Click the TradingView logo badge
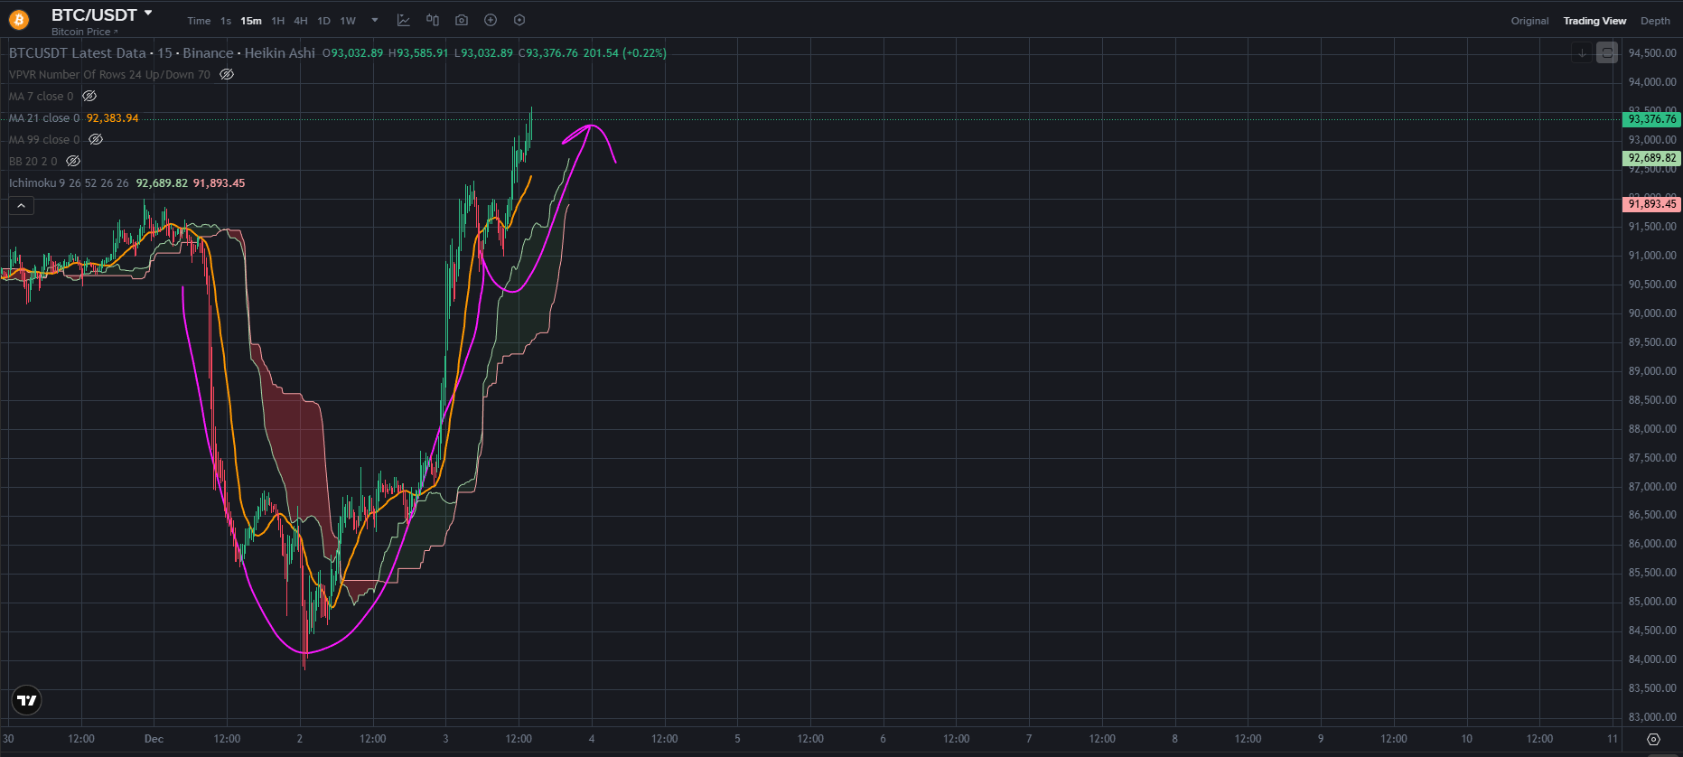The width and height of the screenshot is (1683, 757). click(27, 700)
